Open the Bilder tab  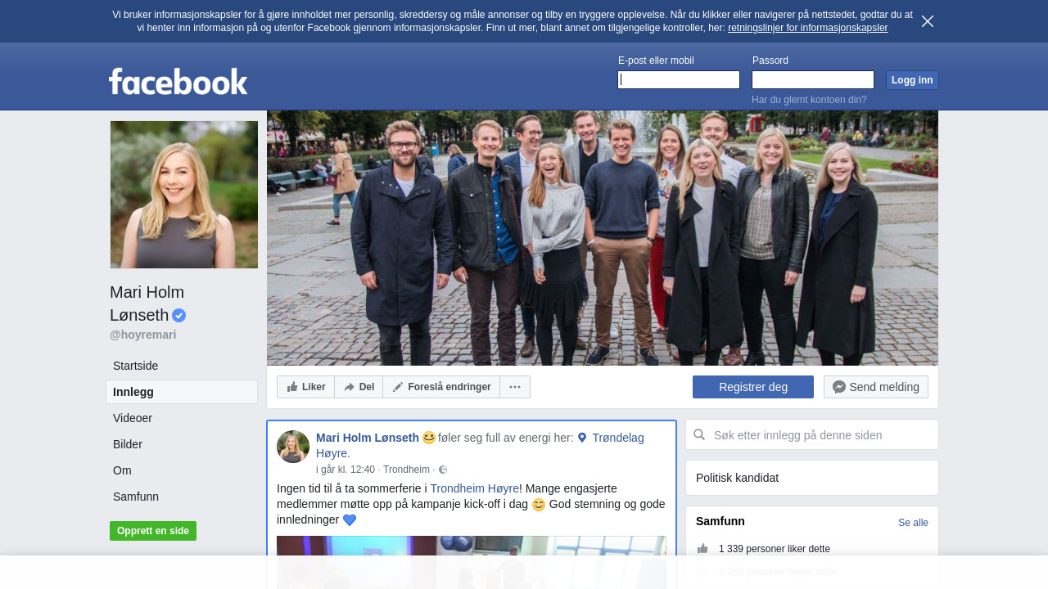pyautogui.click(x=182, y=444)
